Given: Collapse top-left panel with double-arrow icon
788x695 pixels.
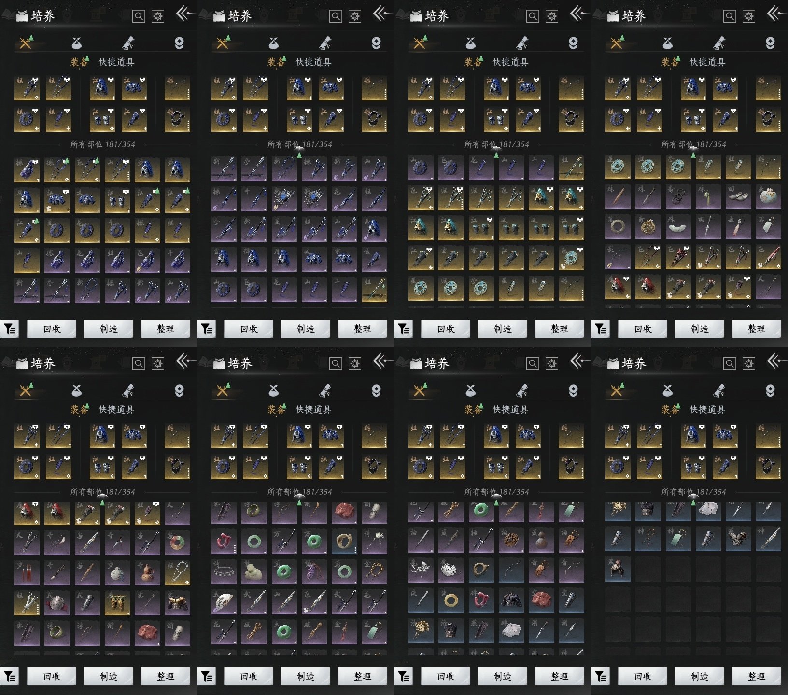Looking at the screenshot, I should tap(183, 14).
